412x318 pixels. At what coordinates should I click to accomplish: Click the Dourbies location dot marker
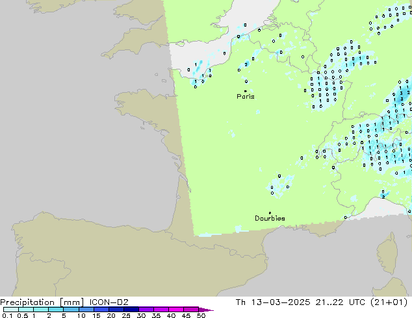point(270,213)
